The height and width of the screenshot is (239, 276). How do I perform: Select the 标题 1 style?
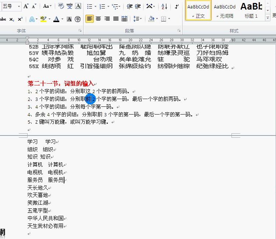[251, 11]
